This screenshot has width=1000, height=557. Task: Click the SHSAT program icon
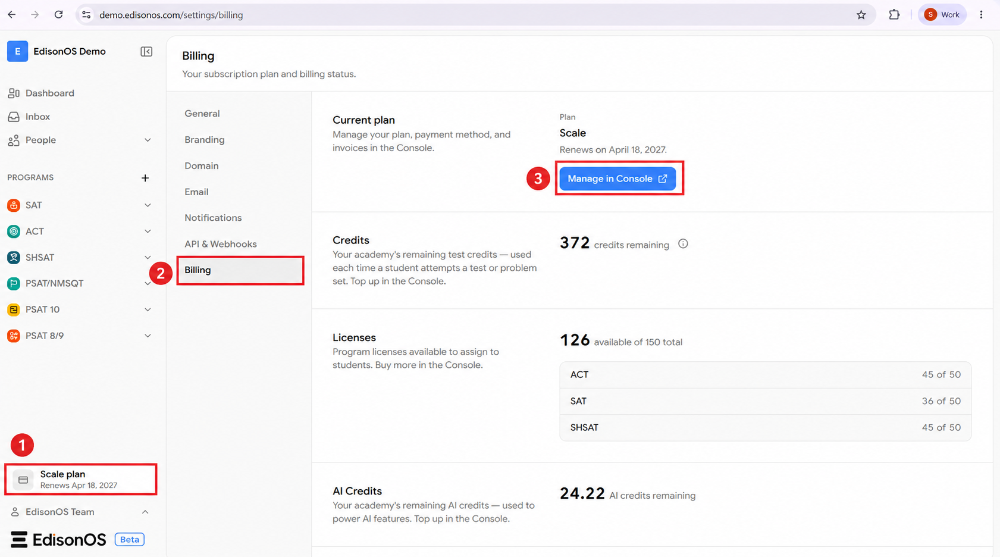[14, 258]
